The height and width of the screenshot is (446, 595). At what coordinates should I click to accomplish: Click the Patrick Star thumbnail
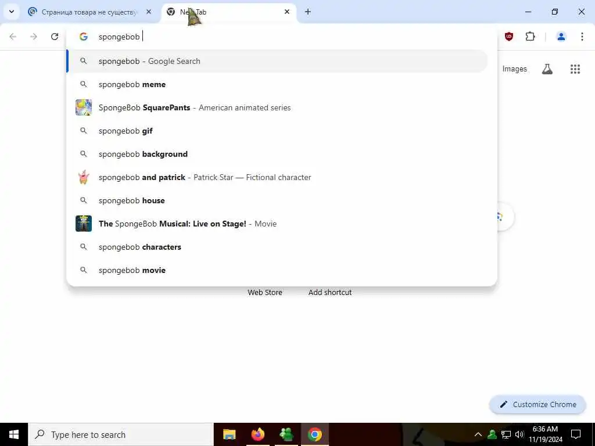tap(84, 177)
